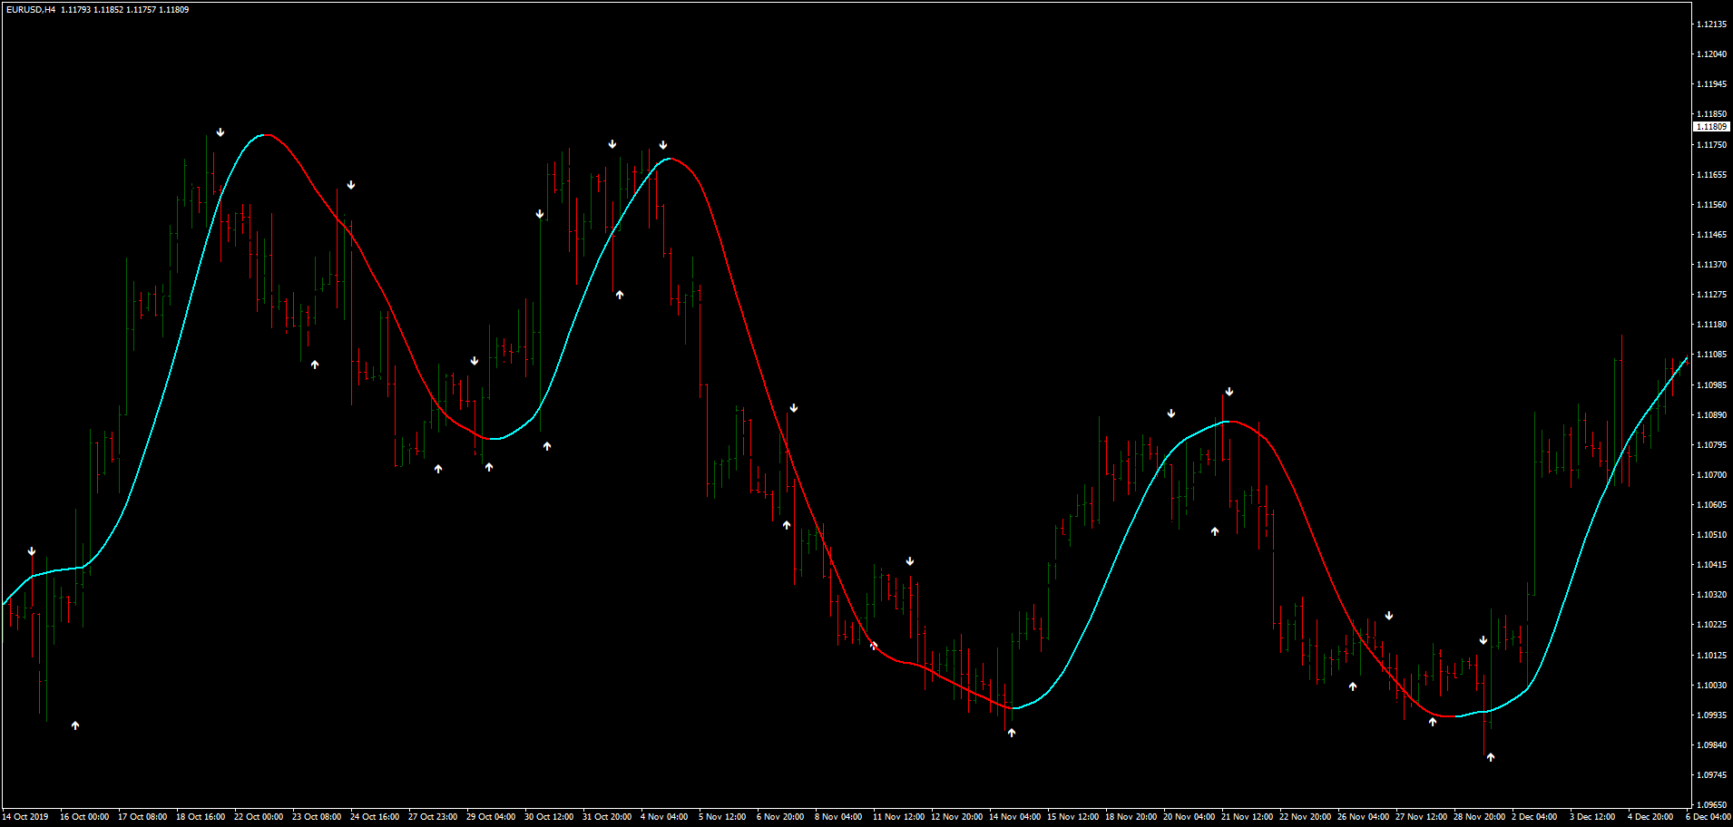Click the 1.10985 price axis label

(1711, 385)
